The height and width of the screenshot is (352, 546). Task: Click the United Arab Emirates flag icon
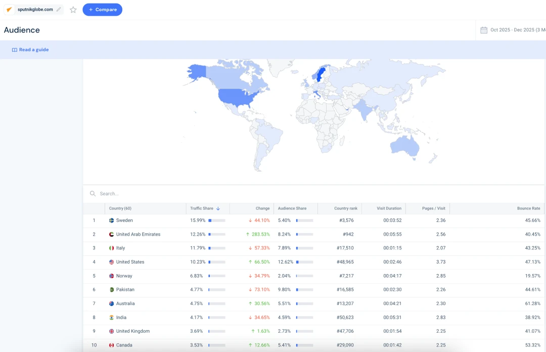tap(112, 235)
